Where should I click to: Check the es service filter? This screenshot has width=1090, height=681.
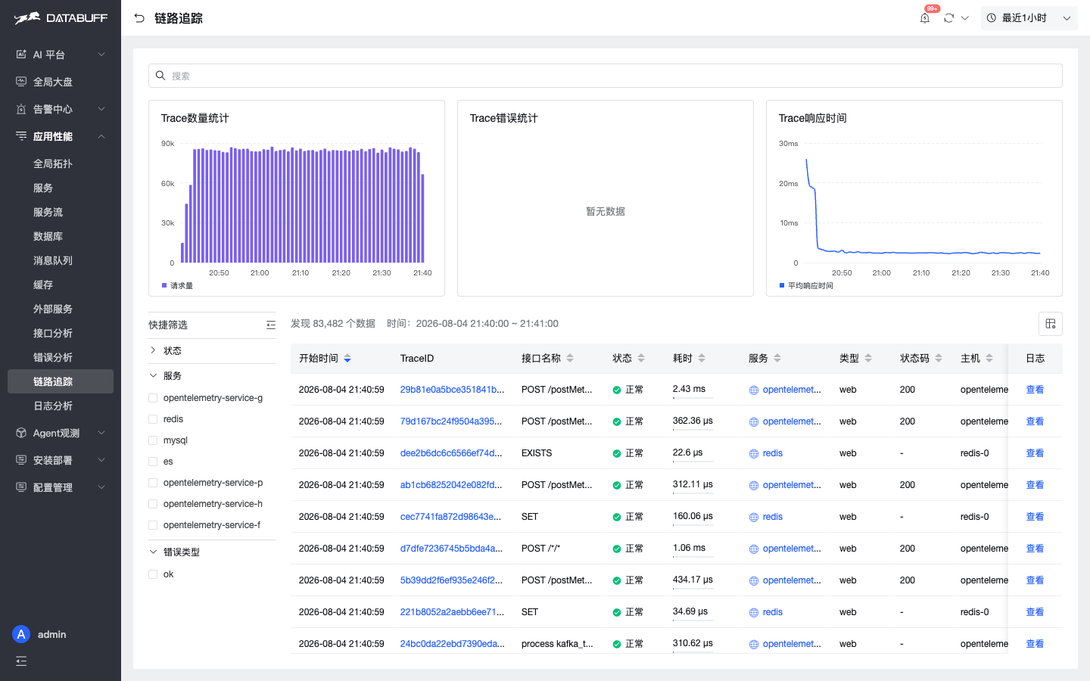153,462
